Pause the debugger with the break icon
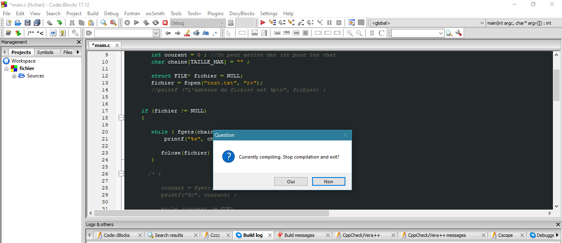Screen dimensions: 562x243 click(x=329, y=23)
